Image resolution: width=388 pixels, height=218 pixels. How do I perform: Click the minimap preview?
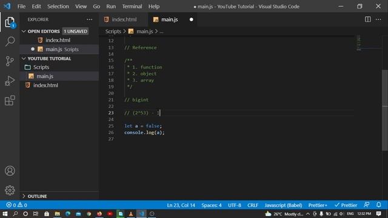click(x=359, y=43)
